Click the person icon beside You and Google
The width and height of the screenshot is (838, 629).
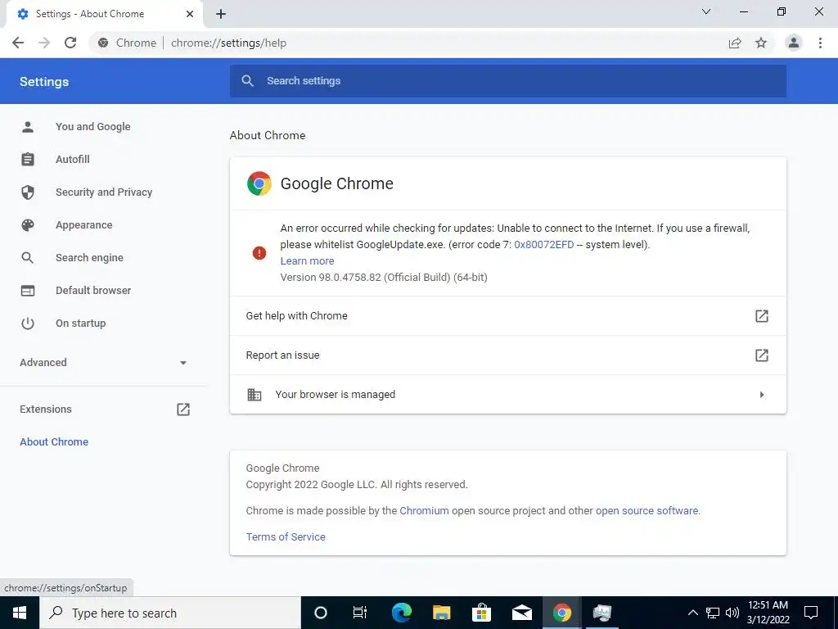pos(28,127)
